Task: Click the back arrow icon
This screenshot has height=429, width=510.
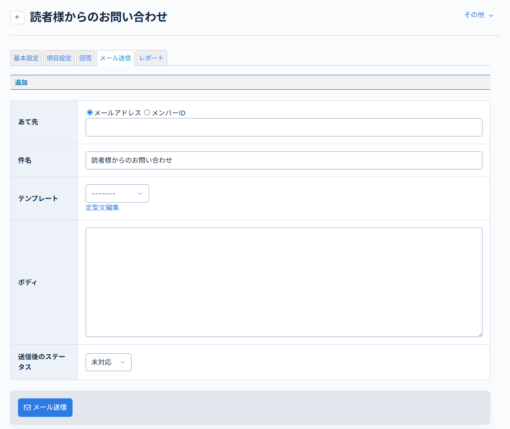Action: tap(17, 17)
